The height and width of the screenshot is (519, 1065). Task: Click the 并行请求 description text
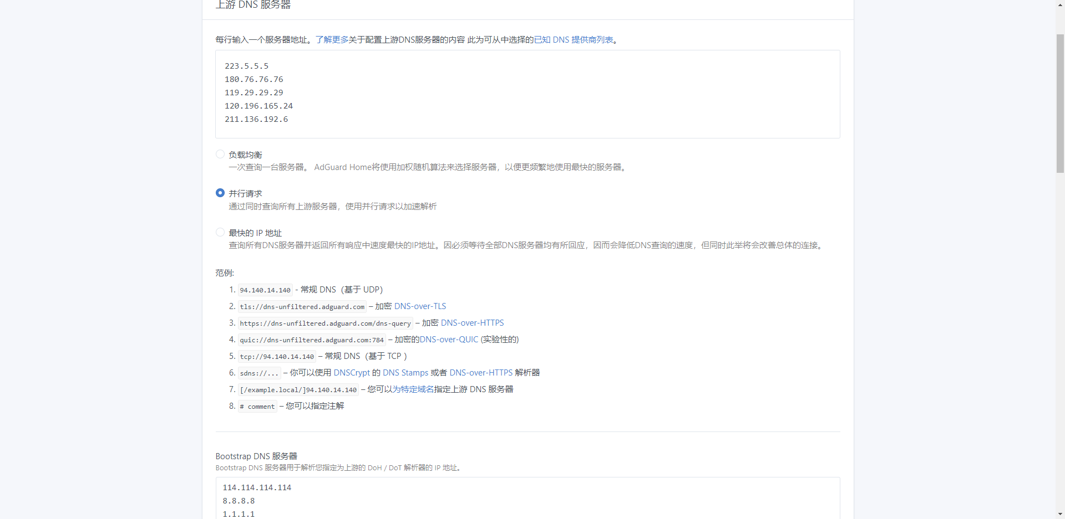coord(333,207)
